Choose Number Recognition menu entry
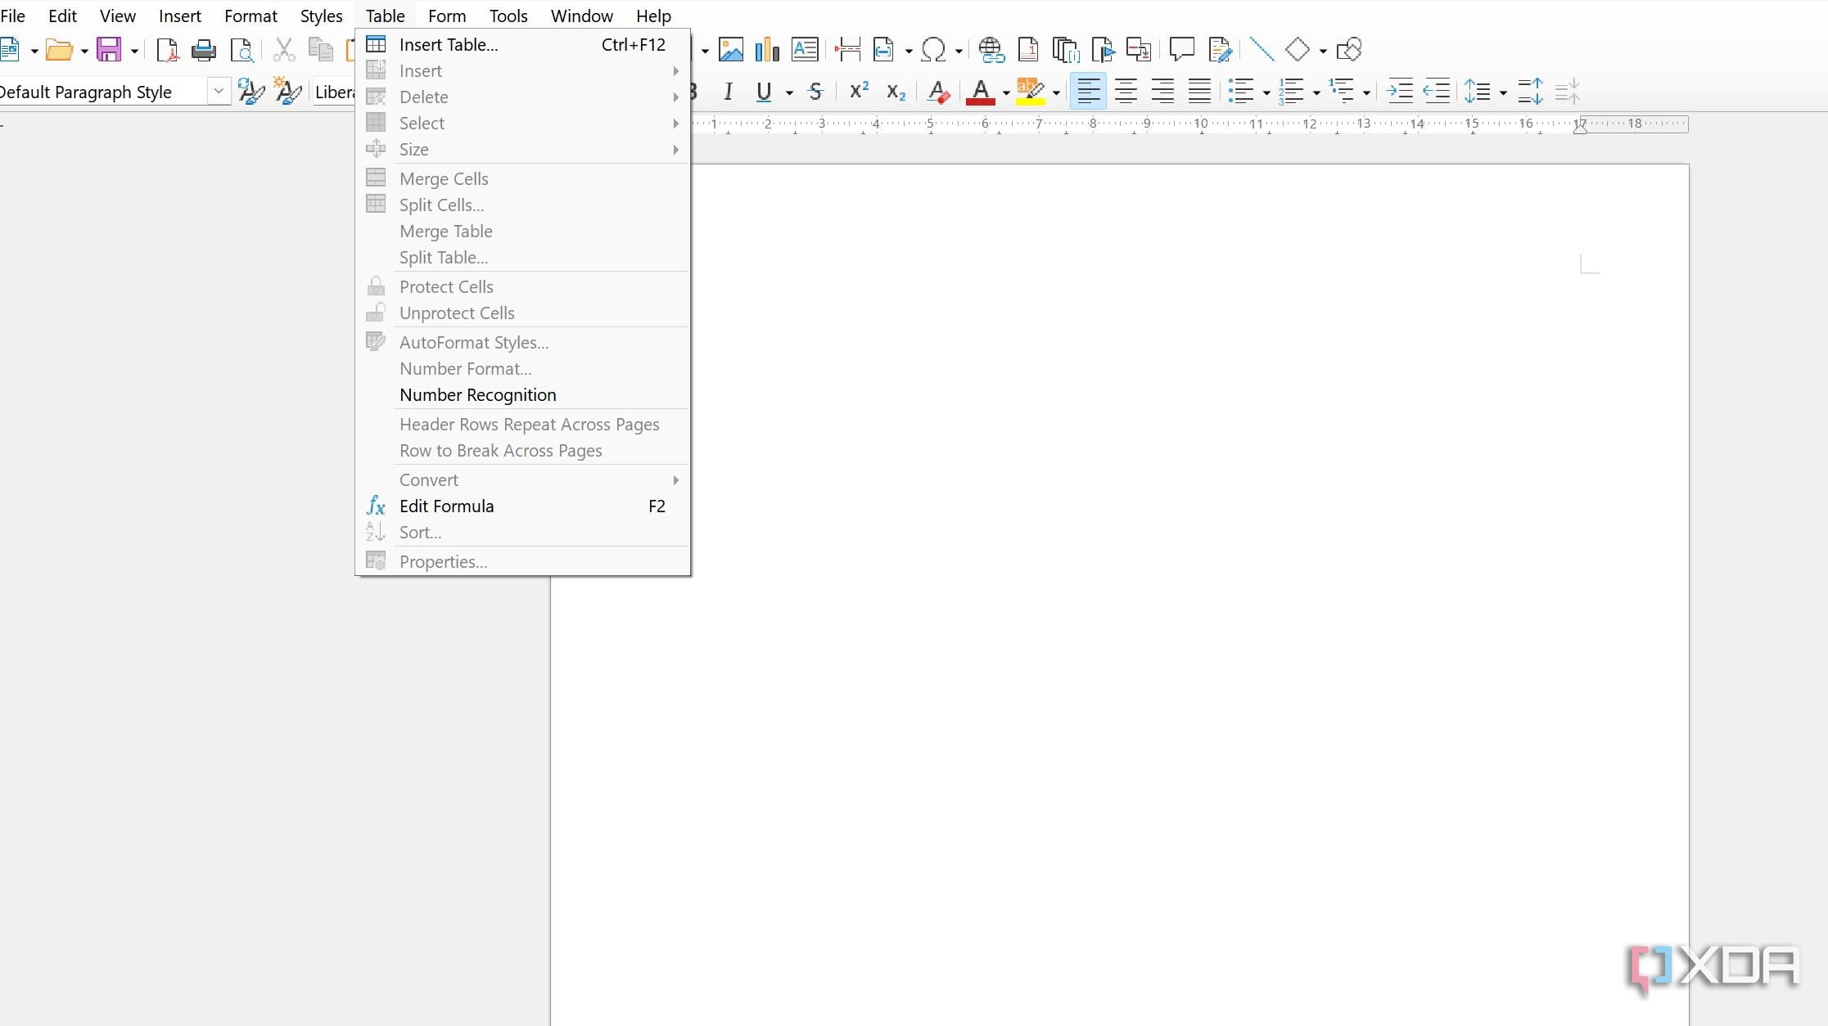The height and width of the screenshot is (1026, 1828). [x=522, y=395]
